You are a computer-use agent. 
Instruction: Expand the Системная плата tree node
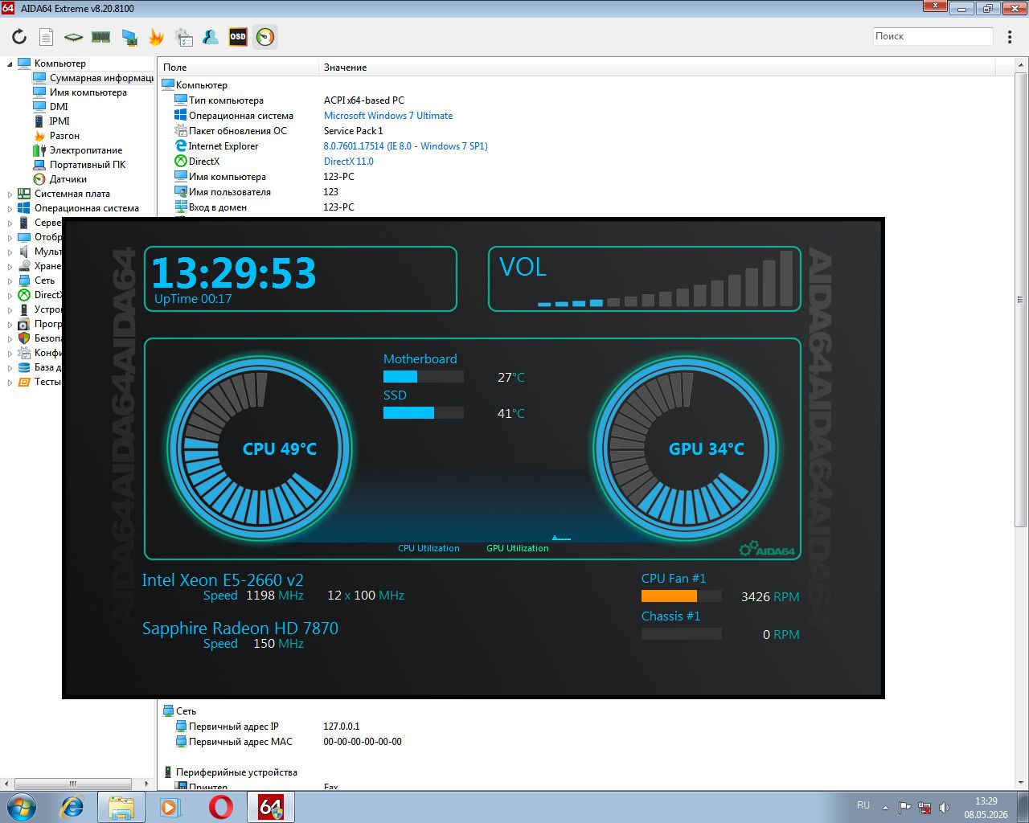(x=10, y=194)
